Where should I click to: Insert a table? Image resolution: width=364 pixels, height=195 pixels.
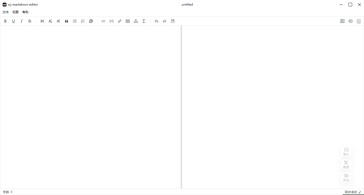point(128,21)
